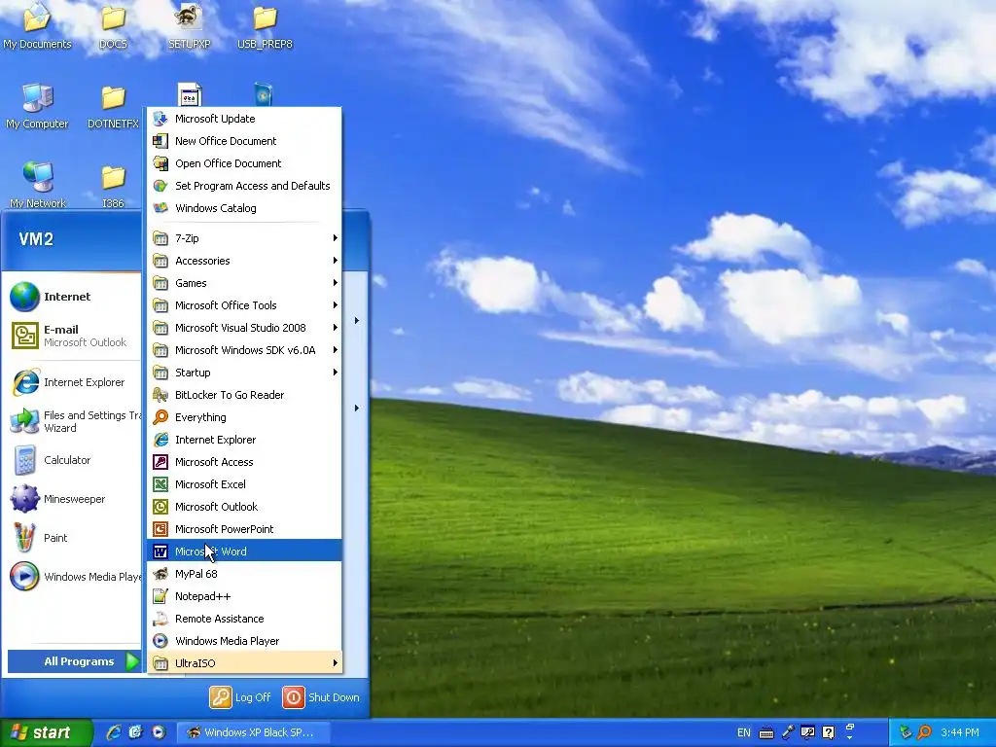Click the Calculator icon in Start menu

tap(24, 460)
